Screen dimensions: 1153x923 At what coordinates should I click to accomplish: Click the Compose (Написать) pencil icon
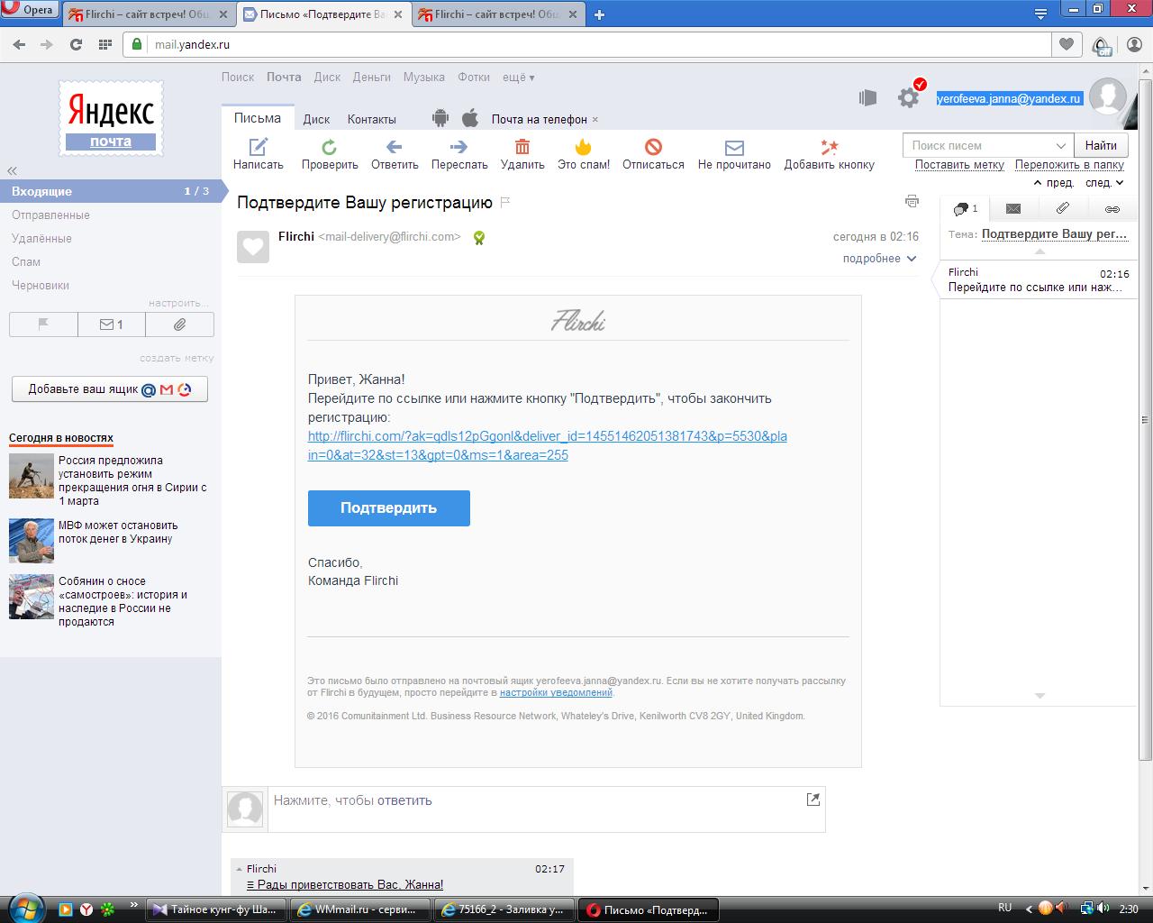[x=259, y=147]
